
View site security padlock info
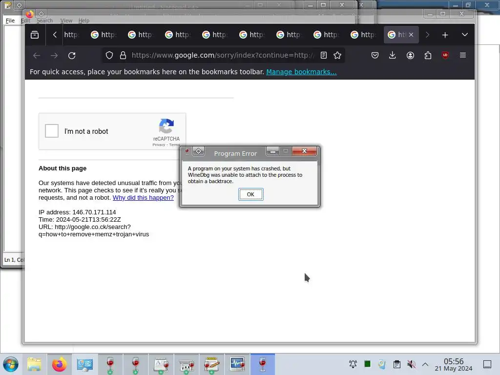[x=123, y=56]
